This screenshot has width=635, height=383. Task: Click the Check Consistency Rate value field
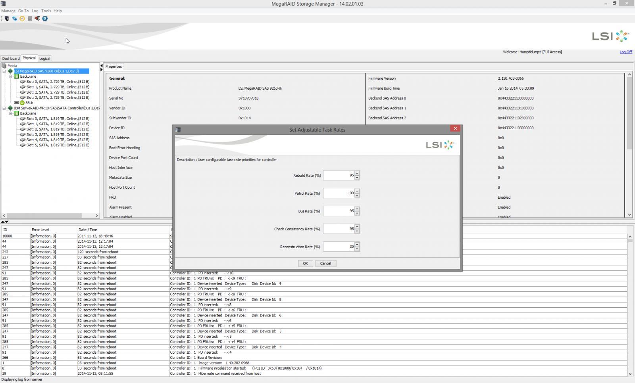339,229
